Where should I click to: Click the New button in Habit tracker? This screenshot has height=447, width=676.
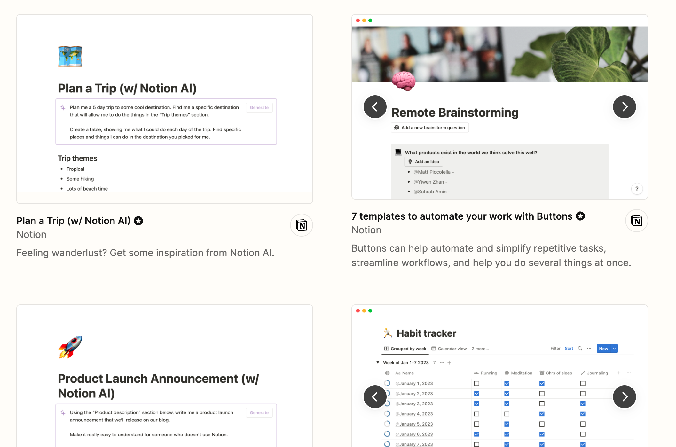point(604,349)
